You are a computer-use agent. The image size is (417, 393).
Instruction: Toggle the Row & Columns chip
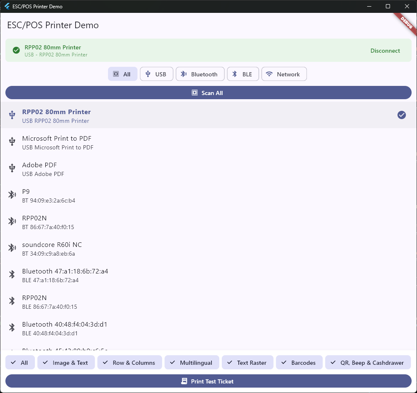[x=130, y=362]
